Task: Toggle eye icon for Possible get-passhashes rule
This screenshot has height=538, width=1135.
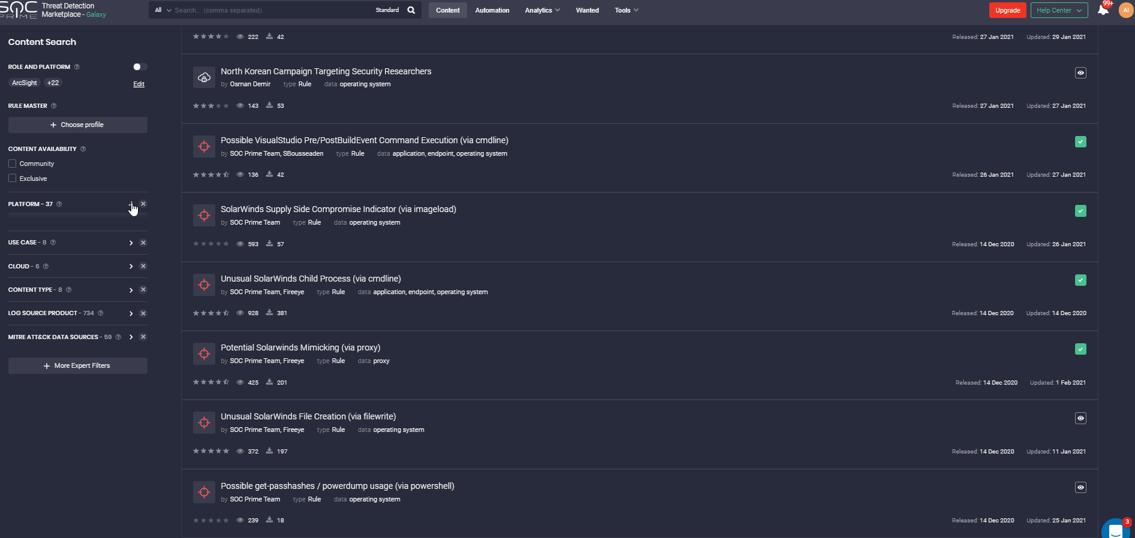Action: click(x=1080, y=488)
